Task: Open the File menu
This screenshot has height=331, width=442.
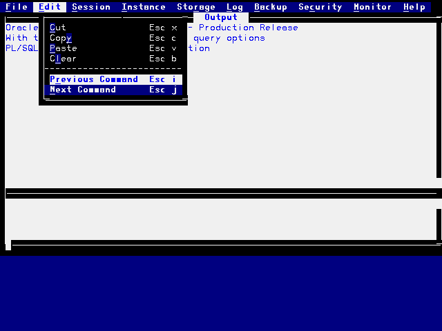Action: (17, 7)
